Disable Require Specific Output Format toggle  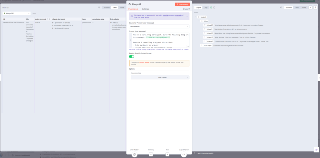[x=132, y=56]
